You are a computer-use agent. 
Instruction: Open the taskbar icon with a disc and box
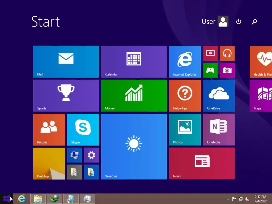pyautogui.click(x=71, y=199)
